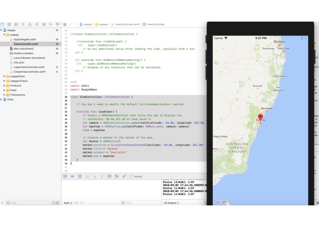Toggle source-control status filter
This screenshot has height=227, width=319.
tap(57, 203)
